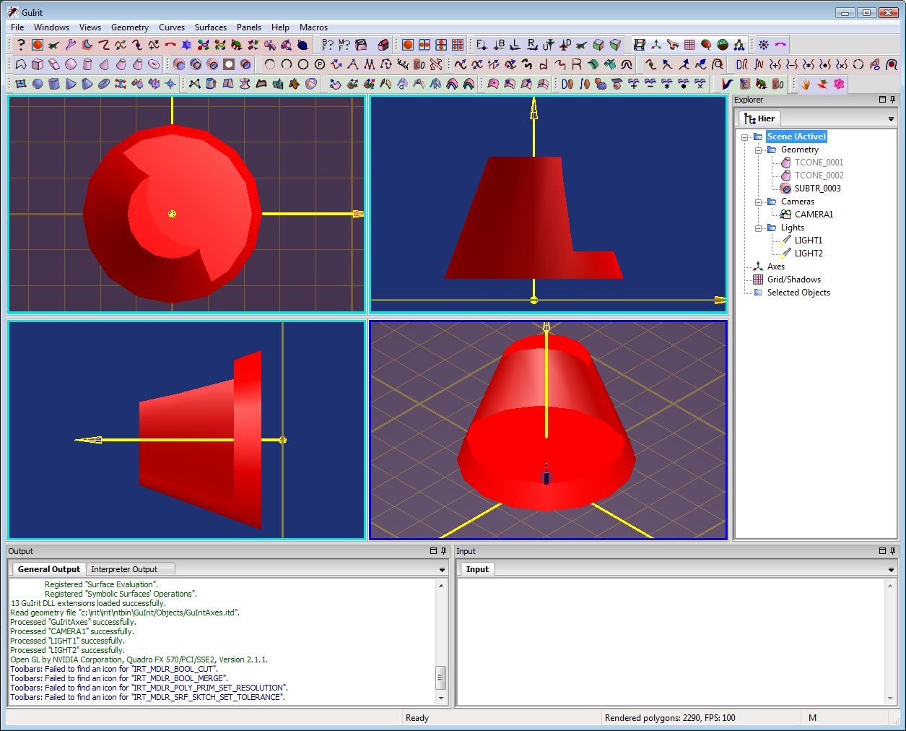Click the cone primitive icon in polygon toolbar
This screenshot has height=731, width=906.
104,64
